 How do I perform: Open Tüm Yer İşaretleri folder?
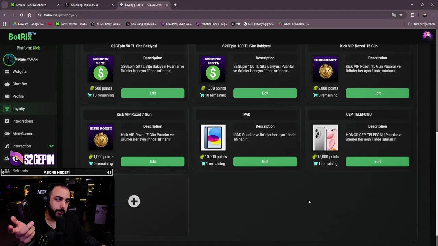(x=422, y=24)
